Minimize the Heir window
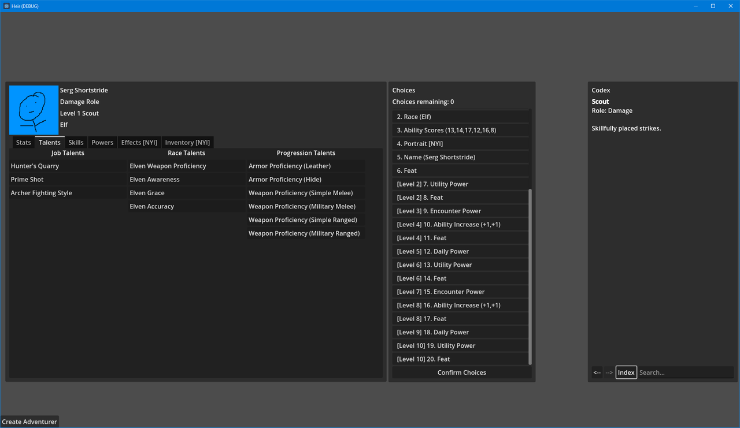The height and width of the screenshot is (428, 740). click(x=695, y=6)
